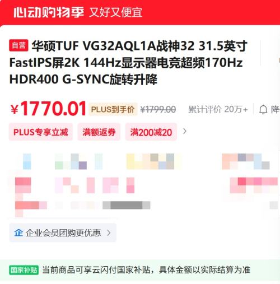Click the red 1770.01 price
Screen dimensions: 280x284
49,109
